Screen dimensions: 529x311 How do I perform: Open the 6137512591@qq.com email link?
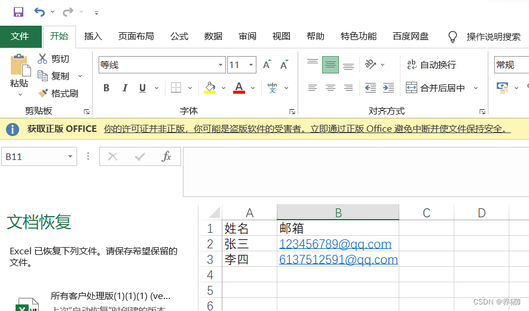[339, 260]
